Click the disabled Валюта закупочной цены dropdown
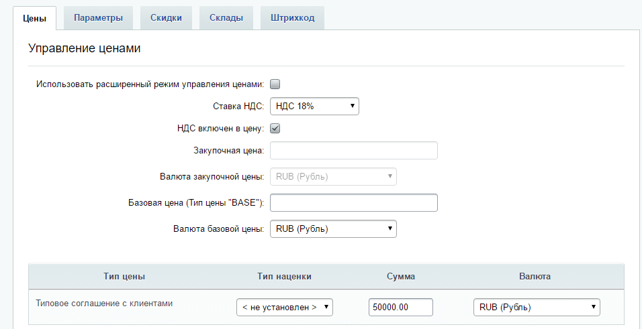 point(332,177)
